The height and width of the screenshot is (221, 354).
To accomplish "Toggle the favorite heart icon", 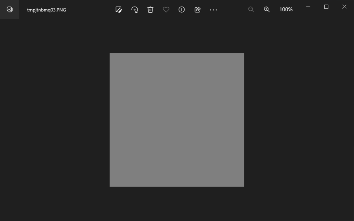I will coord(166,10).
